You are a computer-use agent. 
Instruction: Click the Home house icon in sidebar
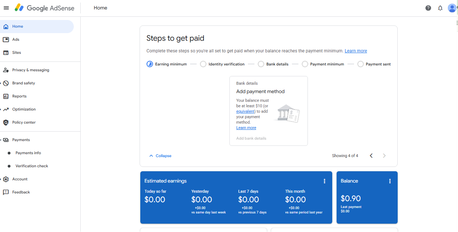coord(6,27)
